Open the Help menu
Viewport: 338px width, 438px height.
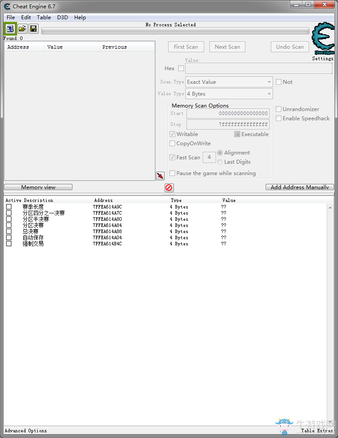click(80, 17)
